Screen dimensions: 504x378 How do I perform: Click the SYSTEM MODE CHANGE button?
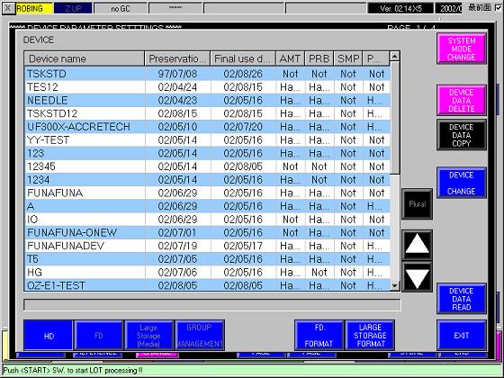pyautogui.click(x=461, y=49)
